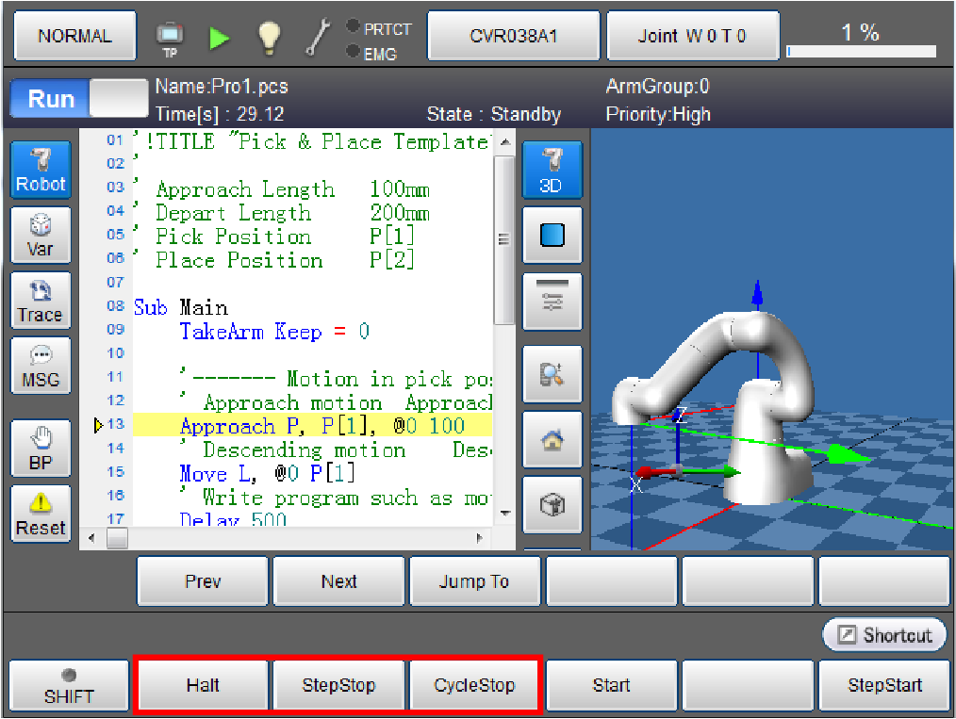This screenshot has width=956, height=719.
Task: Open the CVR038A1 robot selector
Action: pyautogui.click(x=514, y=37)
